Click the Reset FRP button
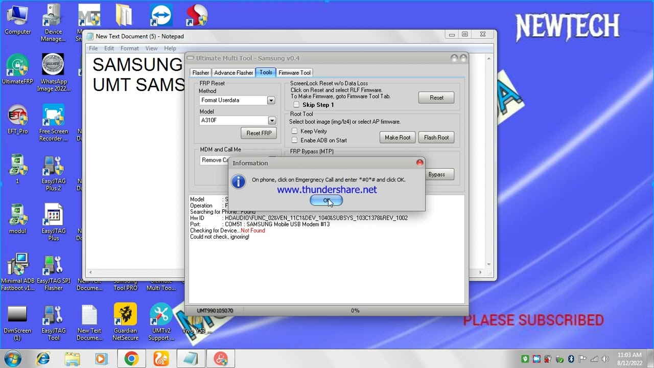 pos(259,133)
